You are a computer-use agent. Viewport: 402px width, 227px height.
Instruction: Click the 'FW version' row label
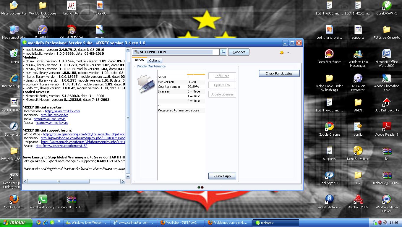point(166,82)
